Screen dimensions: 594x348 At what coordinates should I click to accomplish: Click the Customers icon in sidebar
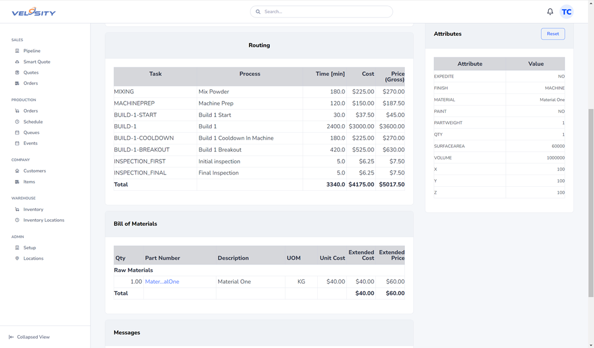17,171
